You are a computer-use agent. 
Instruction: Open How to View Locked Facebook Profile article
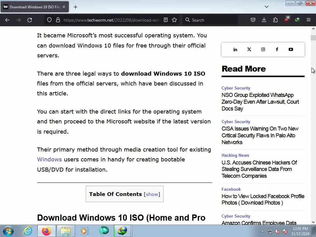click(x=263, y=200)
